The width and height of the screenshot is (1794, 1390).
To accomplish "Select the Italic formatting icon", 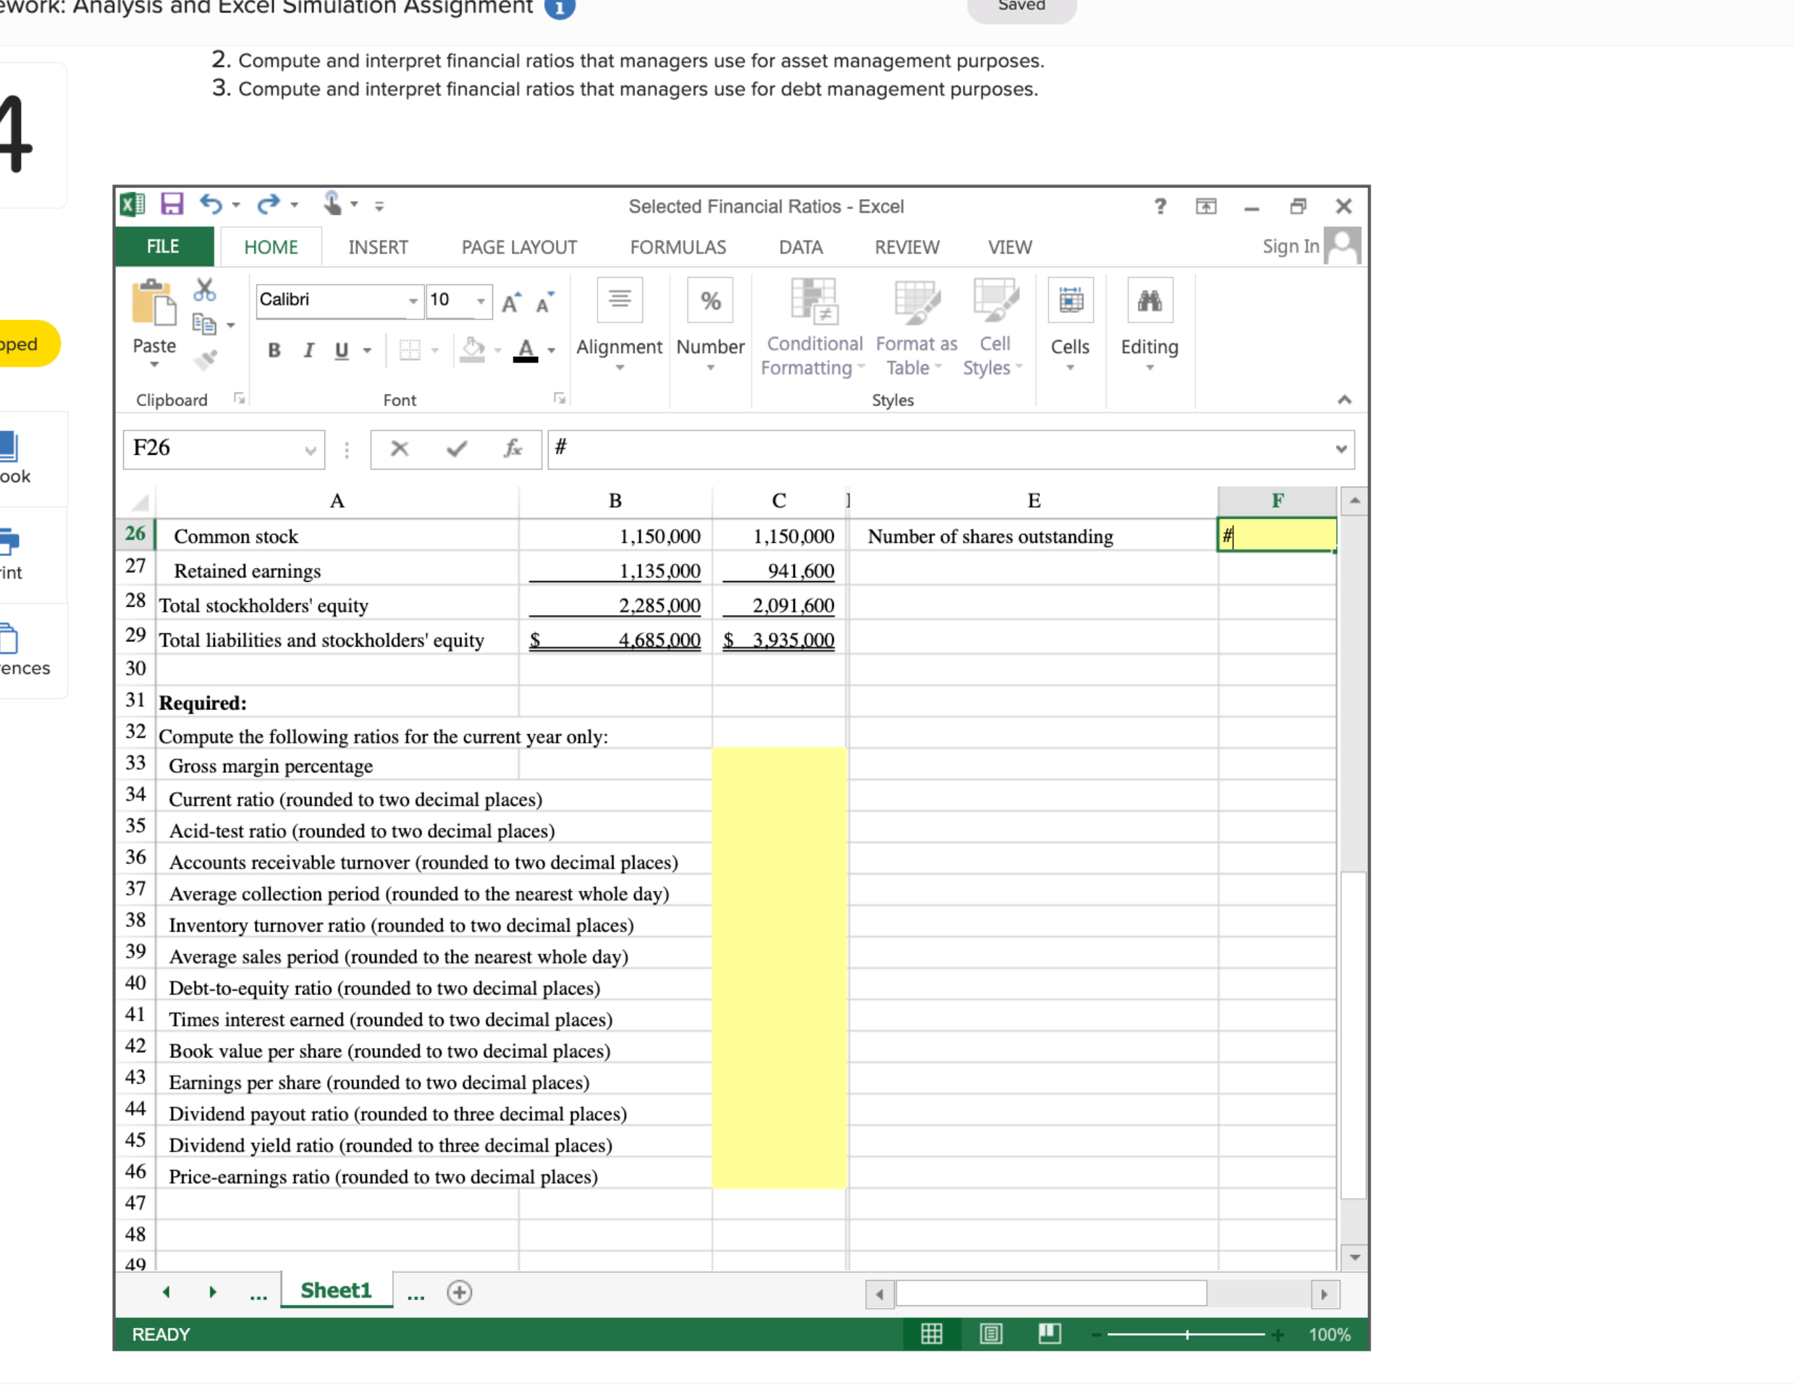I will 308,350.
